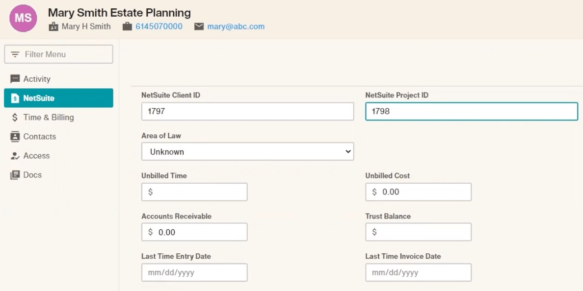This screenshot has width=583, height=291.
Task: Click the MS avatar circle
Action: tap(23, 18)
